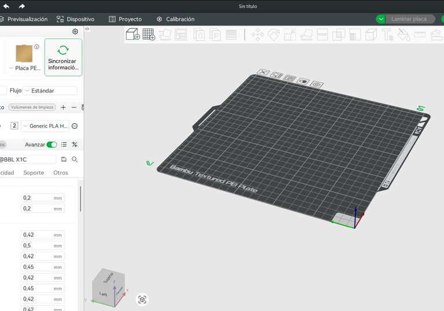Viewport: 444px width, 311px height.
Task: Click the 0,5 mm value field
Action: point(43,246)
